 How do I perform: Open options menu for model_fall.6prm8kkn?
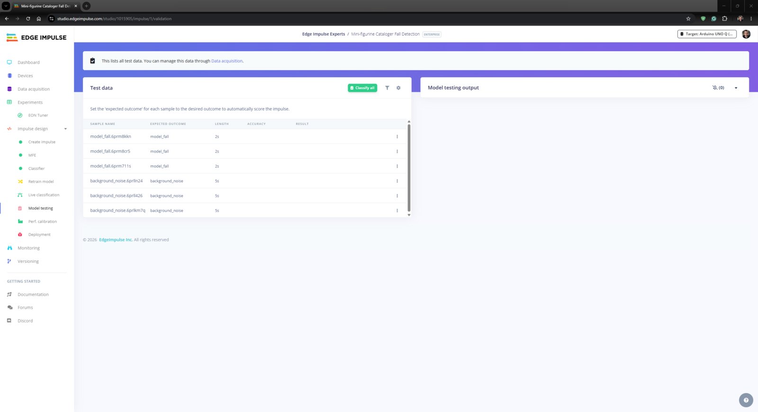[x=397, y=137]
